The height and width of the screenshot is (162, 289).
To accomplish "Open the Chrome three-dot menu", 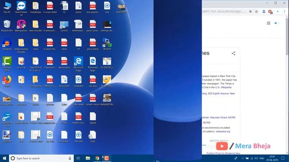I will pos(284,12).
